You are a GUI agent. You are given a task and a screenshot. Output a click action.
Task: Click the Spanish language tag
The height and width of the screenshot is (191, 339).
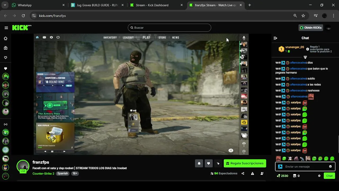pyautogui.click(x=63, y=173)
